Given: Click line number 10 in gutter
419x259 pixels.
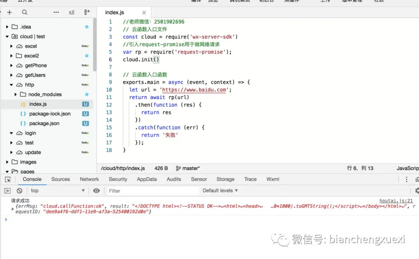Looking at the screenshot, I should pos(109,90).
